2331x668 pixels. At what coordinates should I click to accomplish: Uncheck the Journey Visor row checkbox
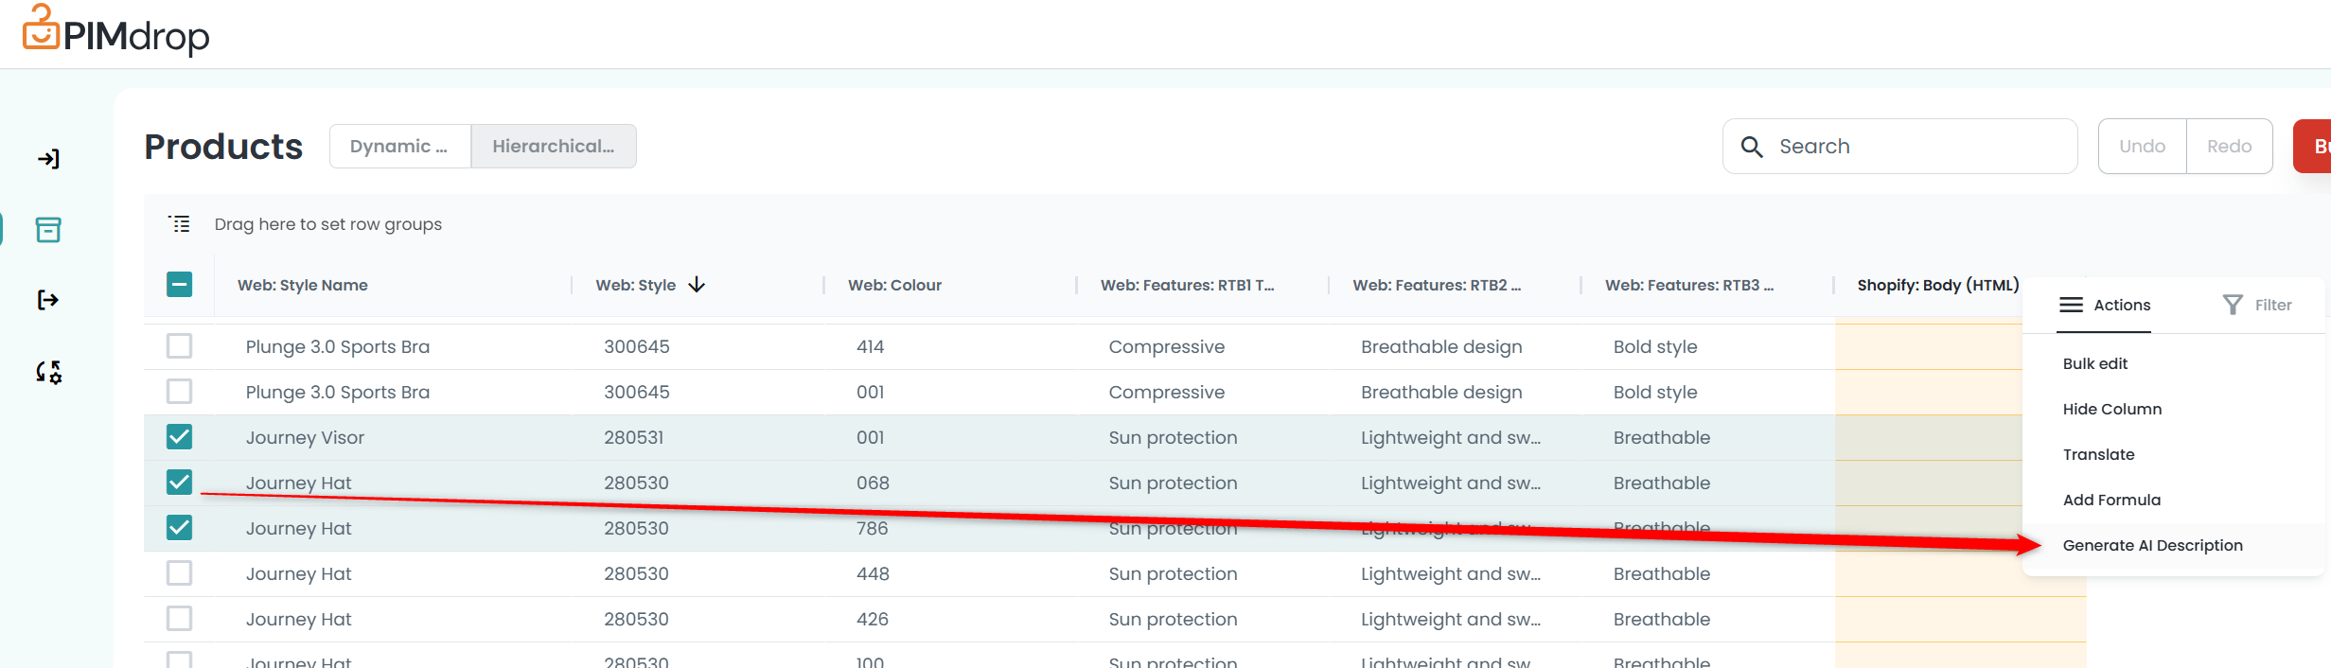(180, 437)
